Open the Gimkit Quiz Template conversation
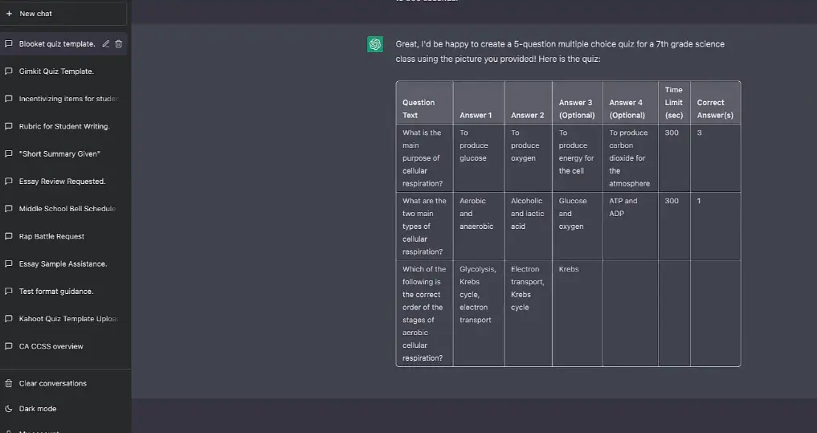Viewport: 817px width, 433px height. pos(56,71)
